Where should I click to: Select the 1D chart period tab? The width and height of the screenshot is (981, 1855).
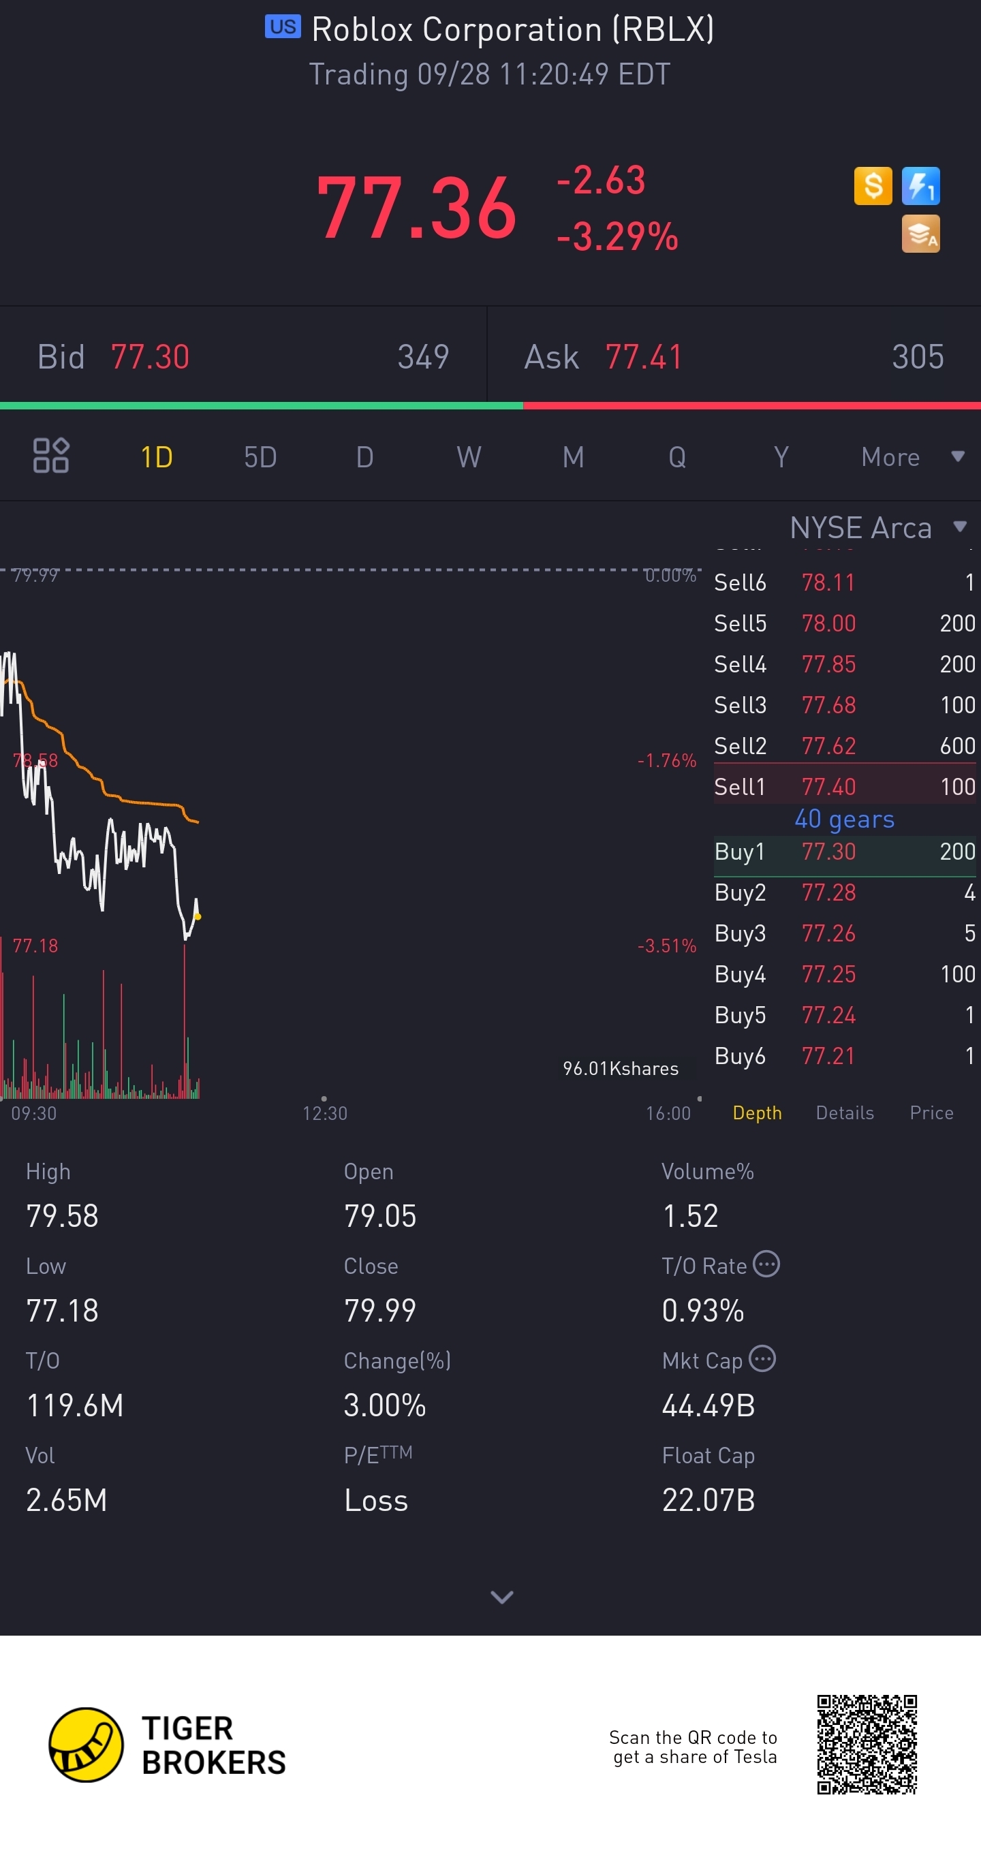[x=156, y=457]
